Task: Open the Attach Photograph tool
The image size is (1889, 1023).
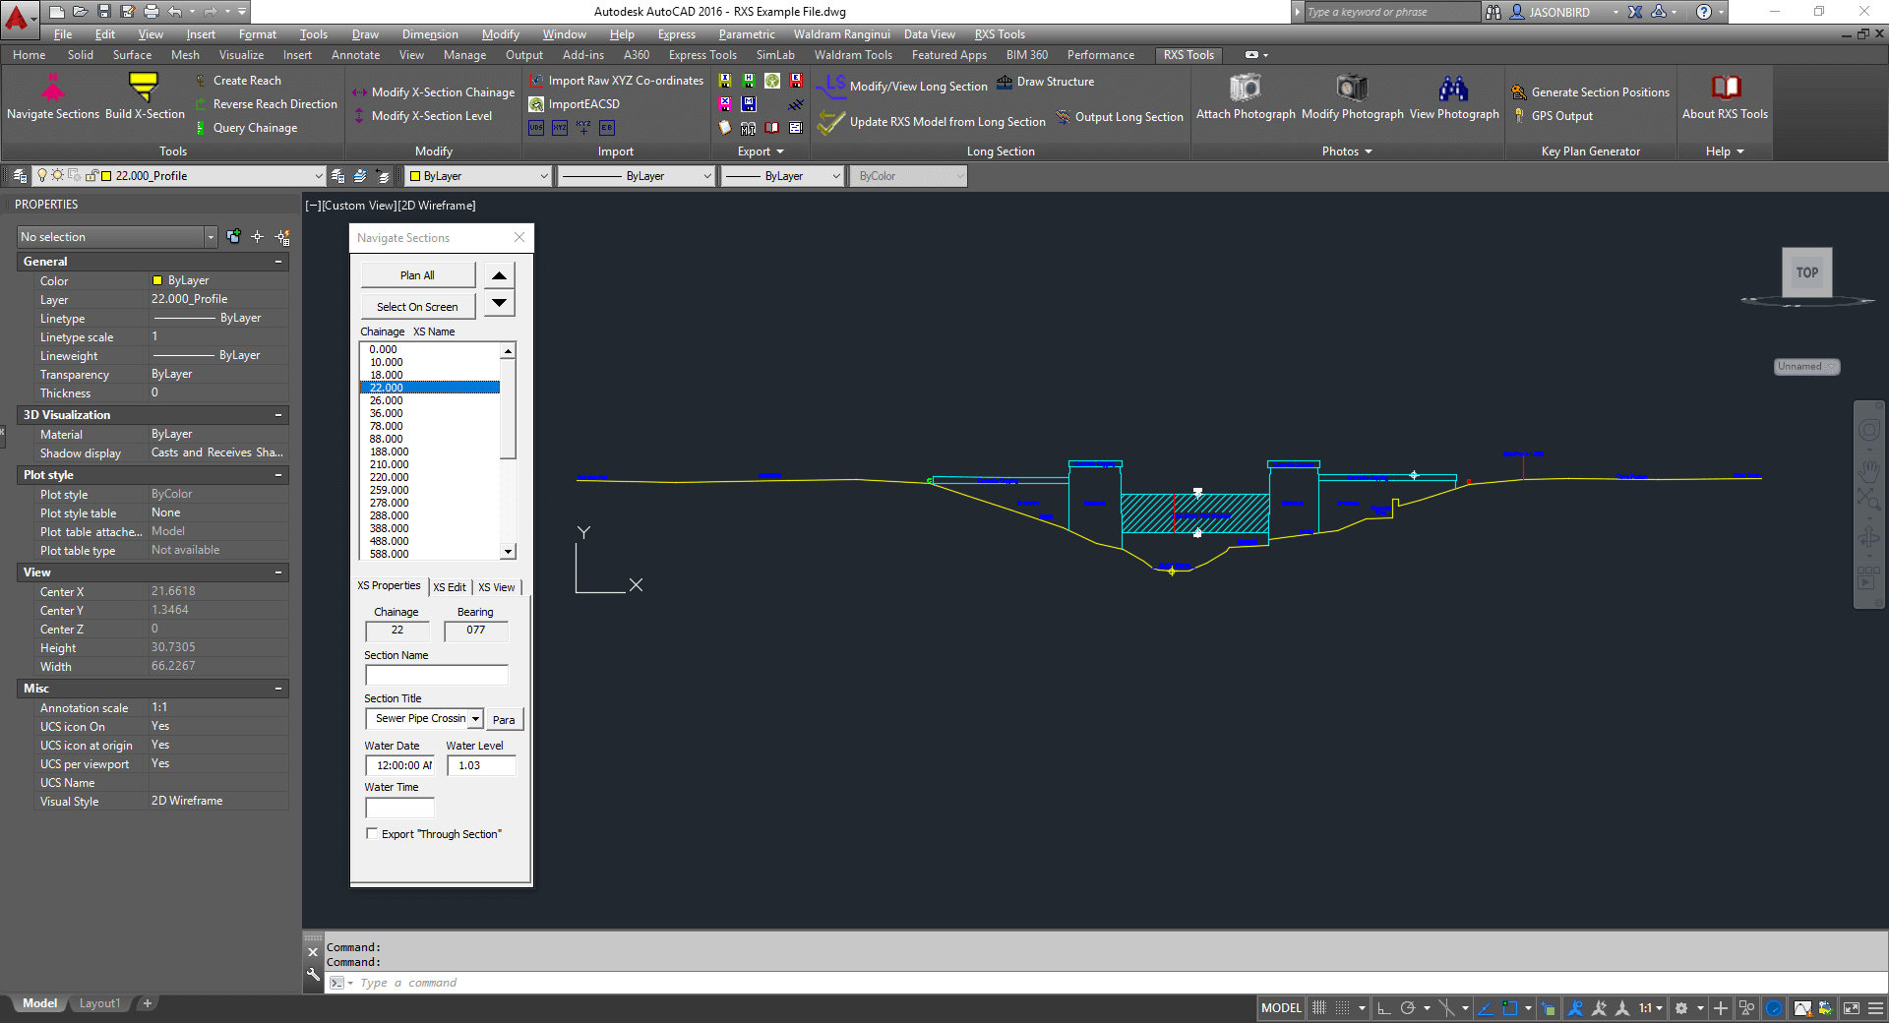Action: pos(1245,89)
